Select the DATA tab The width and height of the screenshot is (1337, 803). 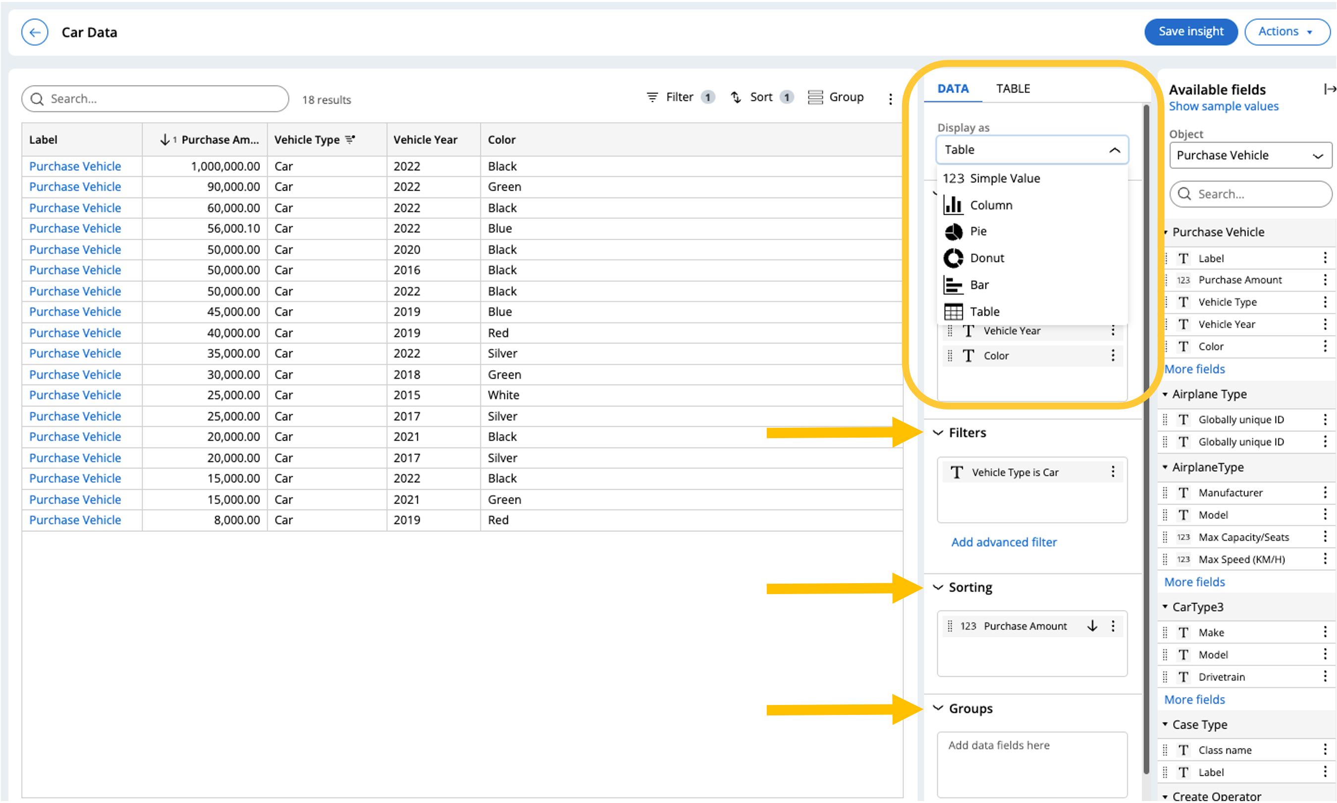click(x=954, y=88)
